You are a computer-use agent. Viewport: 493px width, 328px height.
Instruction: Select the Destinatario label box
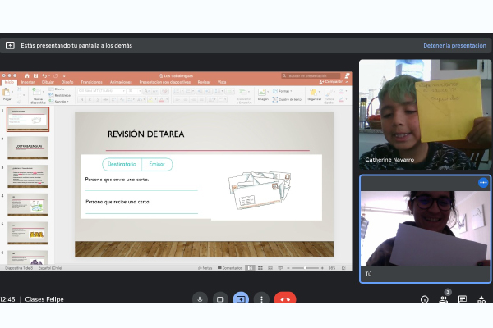122,164
